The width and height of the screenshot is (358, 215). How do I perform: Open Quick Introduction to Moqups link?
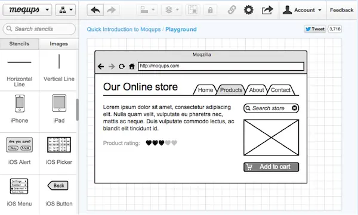point(124,29)
